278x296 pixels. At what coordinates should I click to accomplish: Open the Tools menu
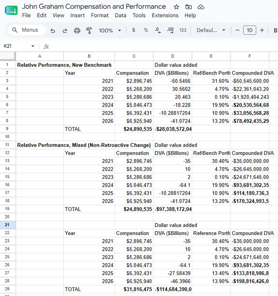pyautogui.click(x=139, y=15)
